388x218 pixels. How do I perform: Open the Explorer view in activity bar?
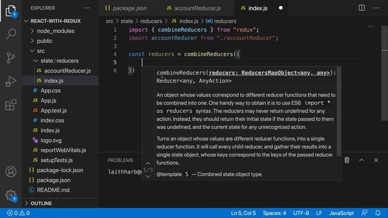click(x=11, y=11)
